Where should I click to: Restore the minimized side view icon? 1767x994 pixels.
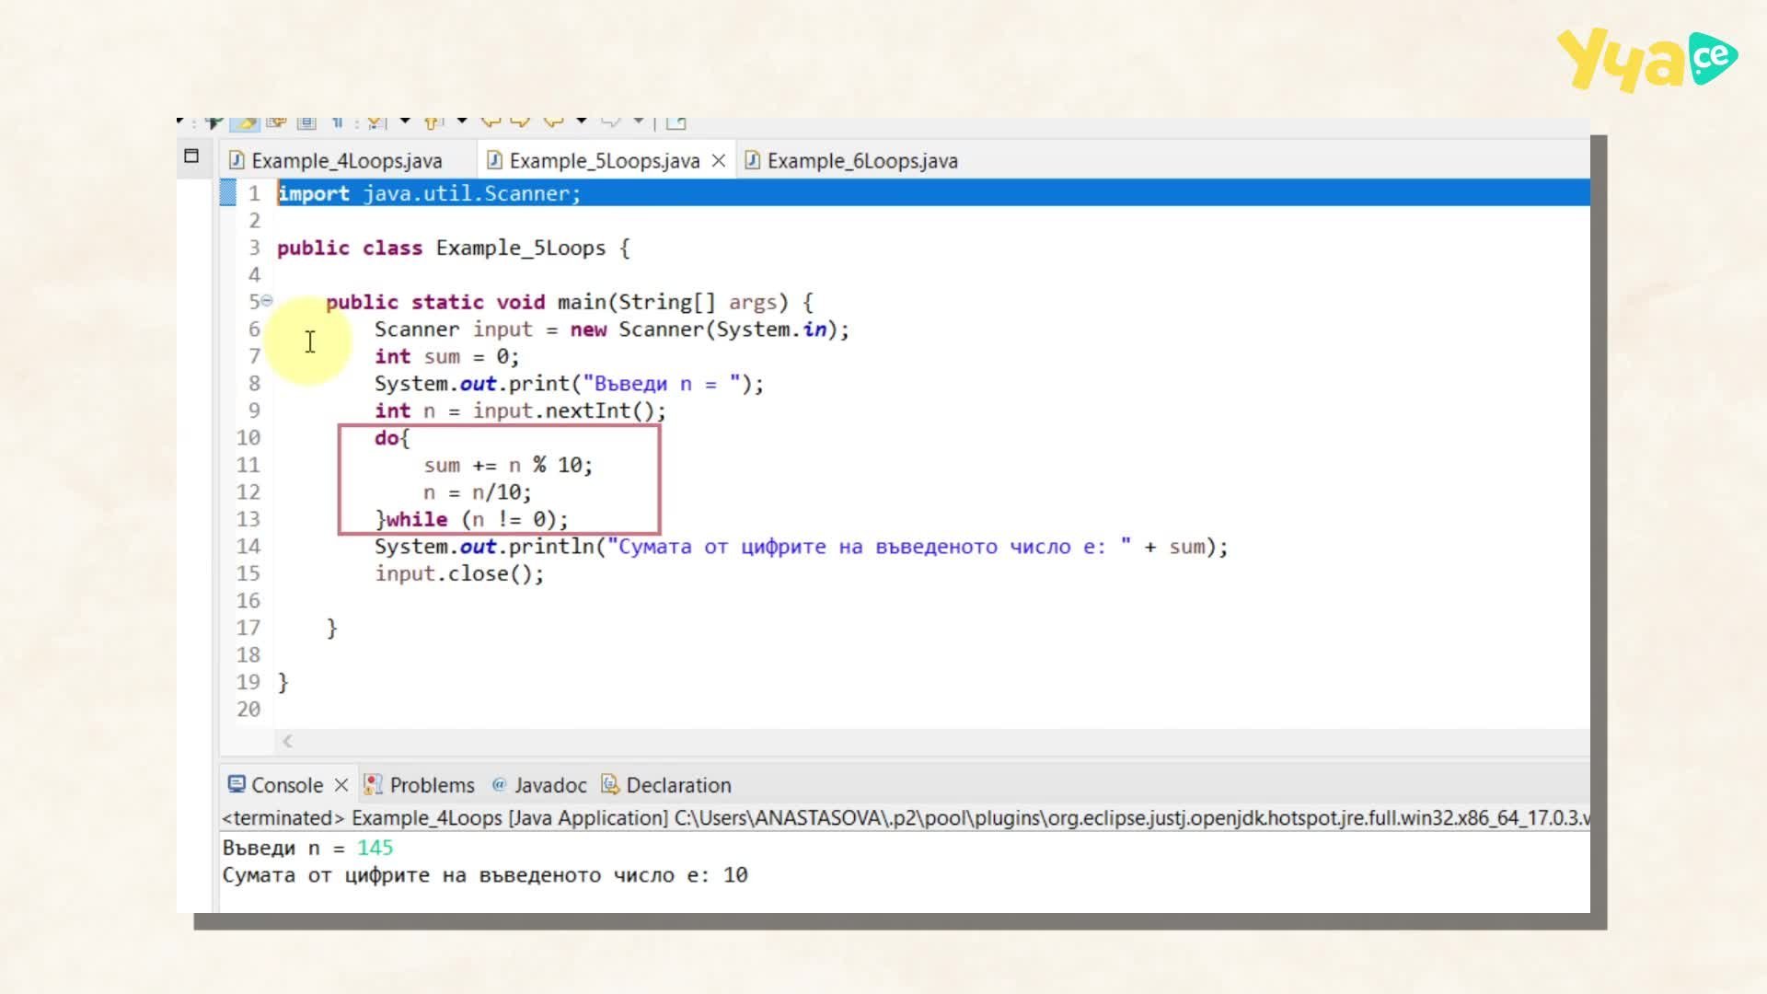coord(191,156)
